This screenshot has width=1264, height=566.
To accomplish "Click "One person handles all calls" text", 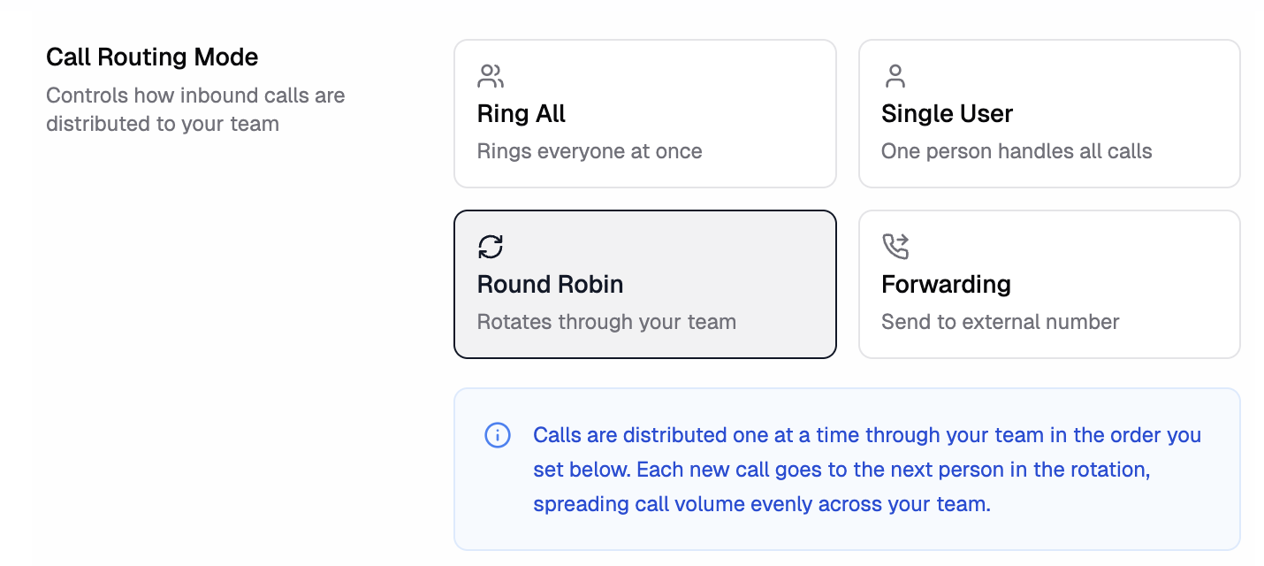I will pos(1017,151).
